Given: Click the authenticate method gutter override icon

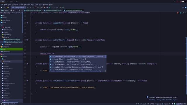Looking at the screenshot, I should pyautogui.click(x=27, y=40).
